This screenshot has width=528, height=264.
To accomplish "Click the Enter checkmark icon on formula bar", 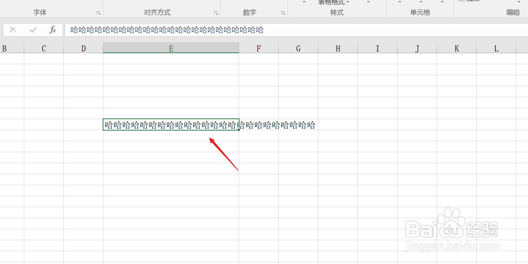I will (33, 30).
